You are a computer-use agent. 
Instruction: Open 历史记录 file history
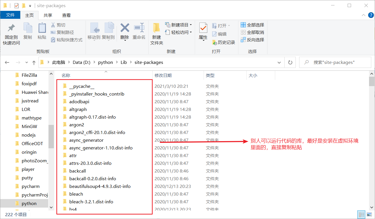coord(224,42)
